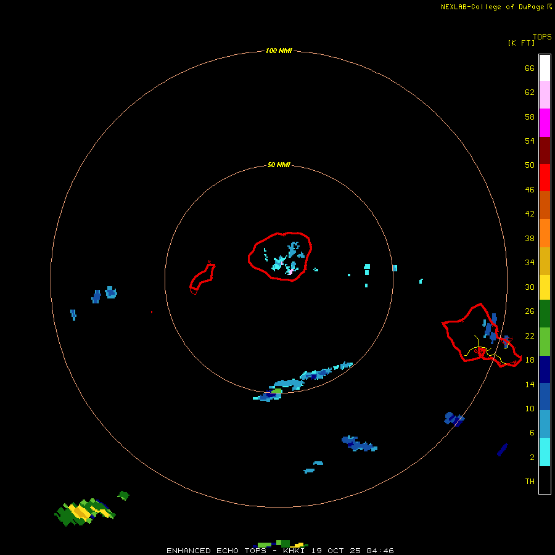Click the 2 legend value label
This screenshot has height=555, width=555.
point(532,458)
